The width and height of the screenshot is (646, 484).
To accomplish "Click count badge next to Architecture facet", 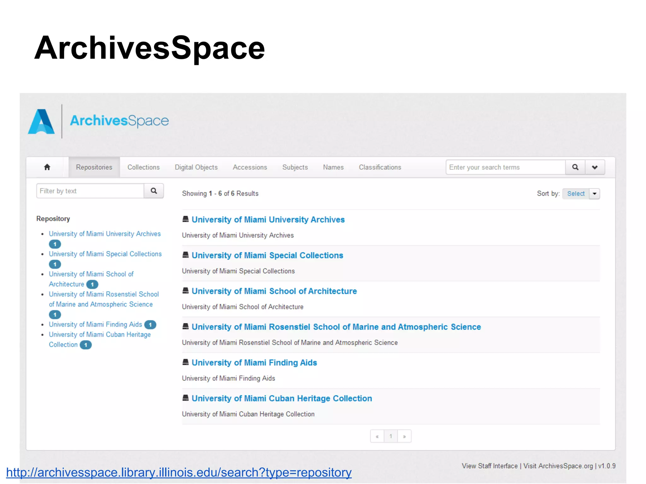I will [92, 284].
